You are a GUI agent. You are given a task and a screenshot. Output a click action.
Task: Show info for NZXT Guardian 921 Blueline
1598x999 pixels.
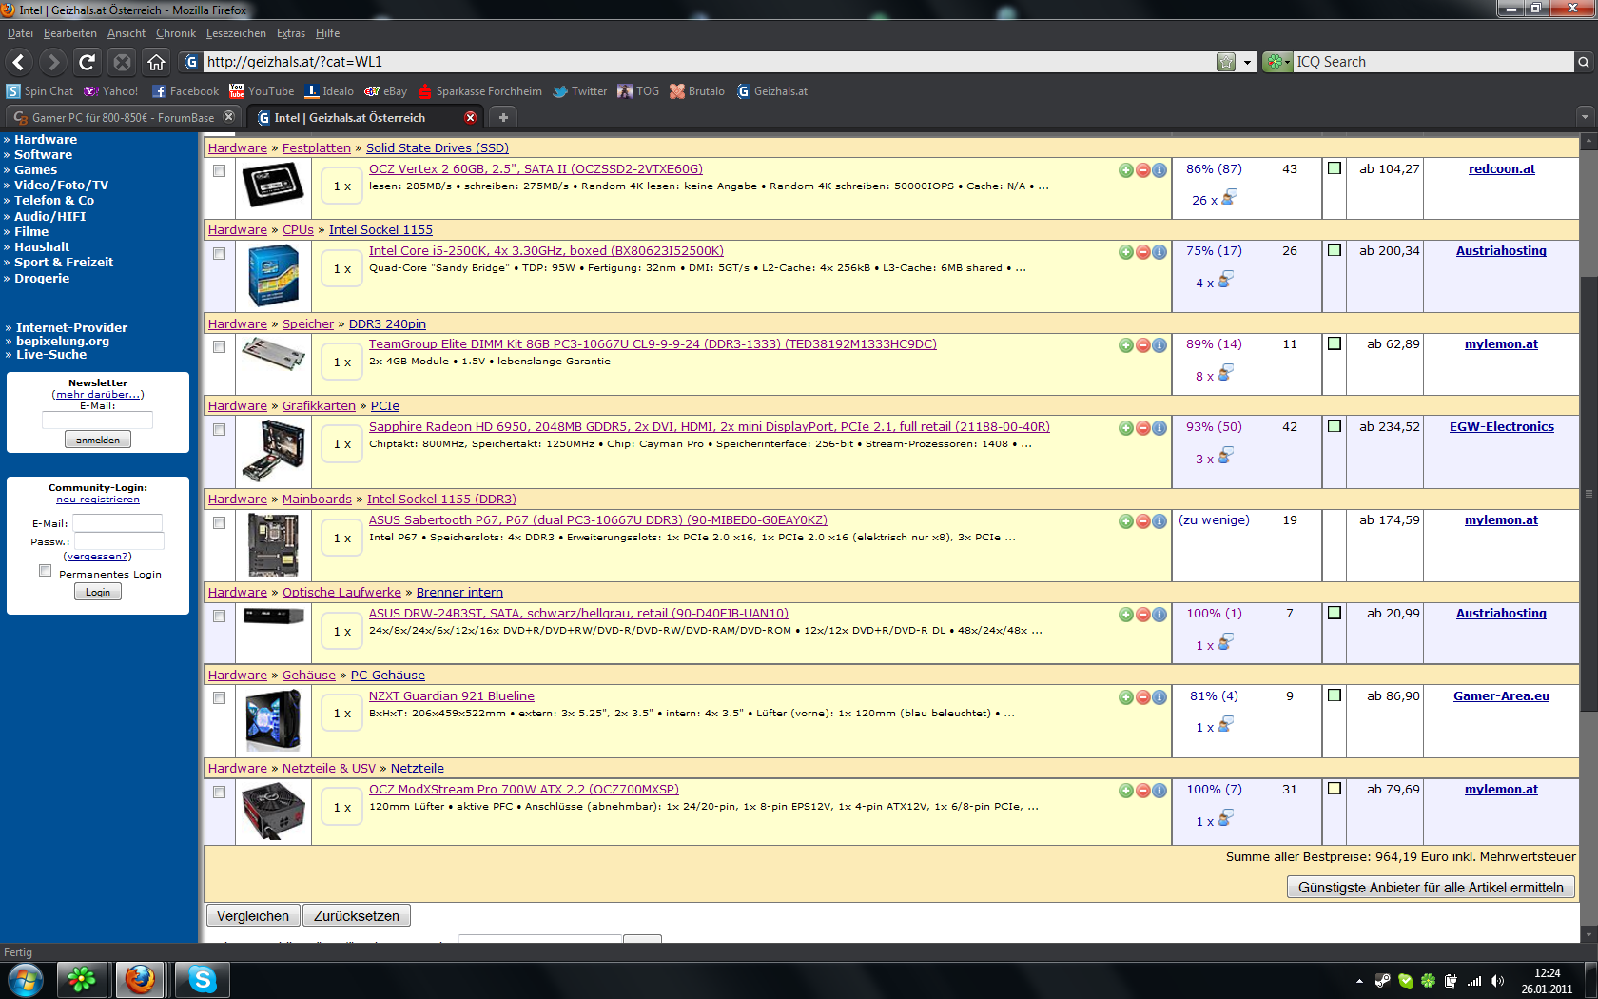[1159, 697]
